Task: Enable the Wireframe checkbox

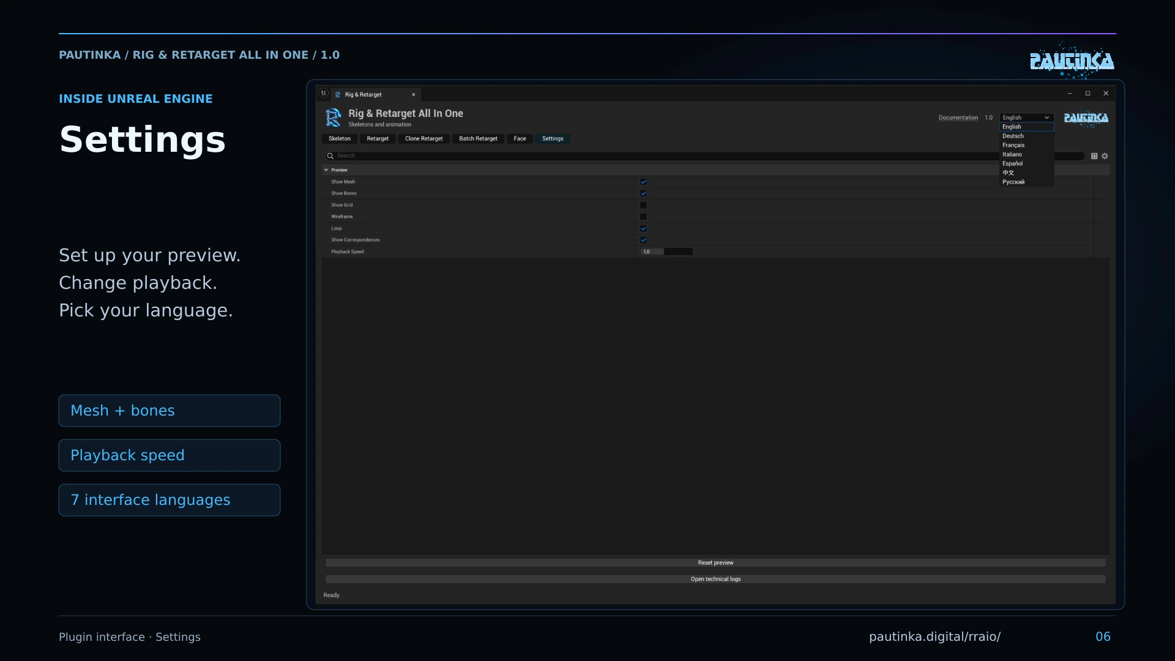Action: [643, 217]
